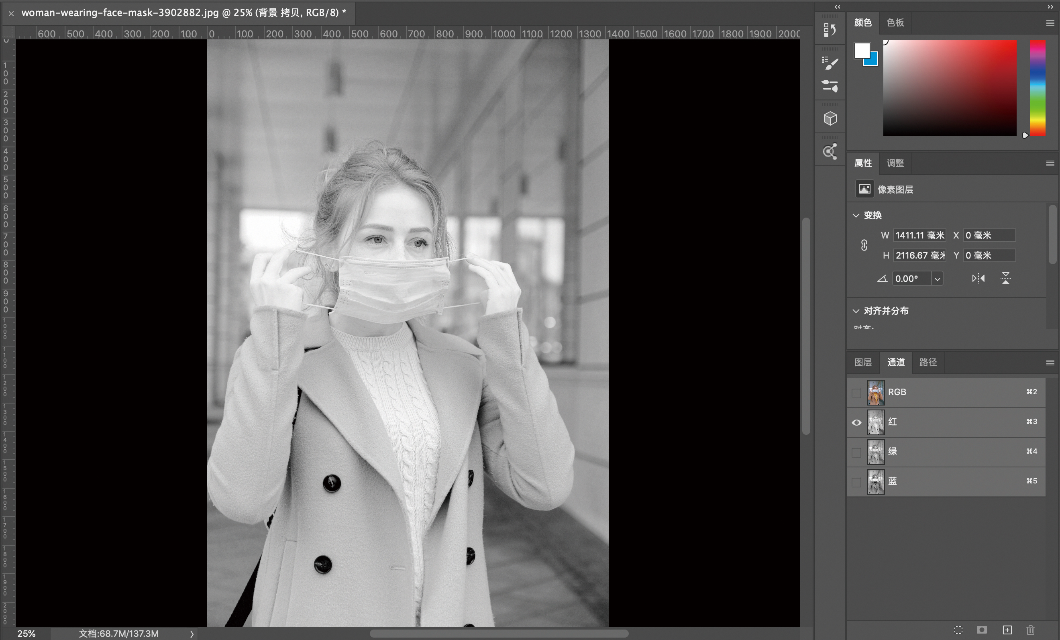This screenshot has width=1060, height=640.
Task: Create new channel plus icon
Action: (1007, 630)
